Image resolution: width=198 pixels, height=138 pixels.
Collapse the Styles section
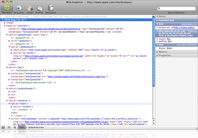coord(157,16)
